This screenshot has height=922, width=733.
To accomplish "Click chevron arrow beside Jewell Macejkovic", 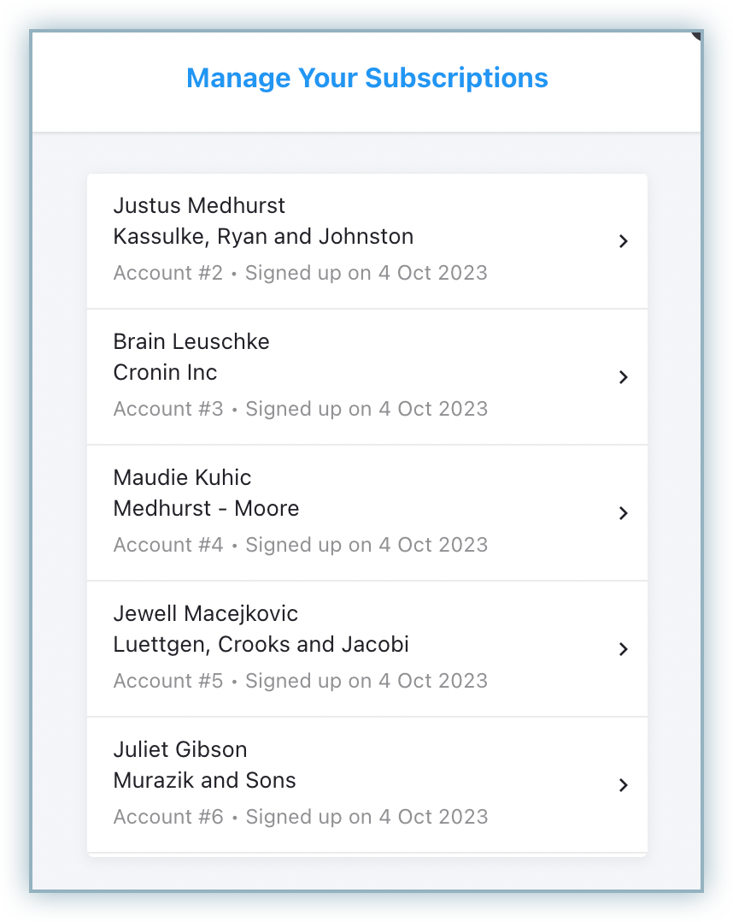I will 623,649.
